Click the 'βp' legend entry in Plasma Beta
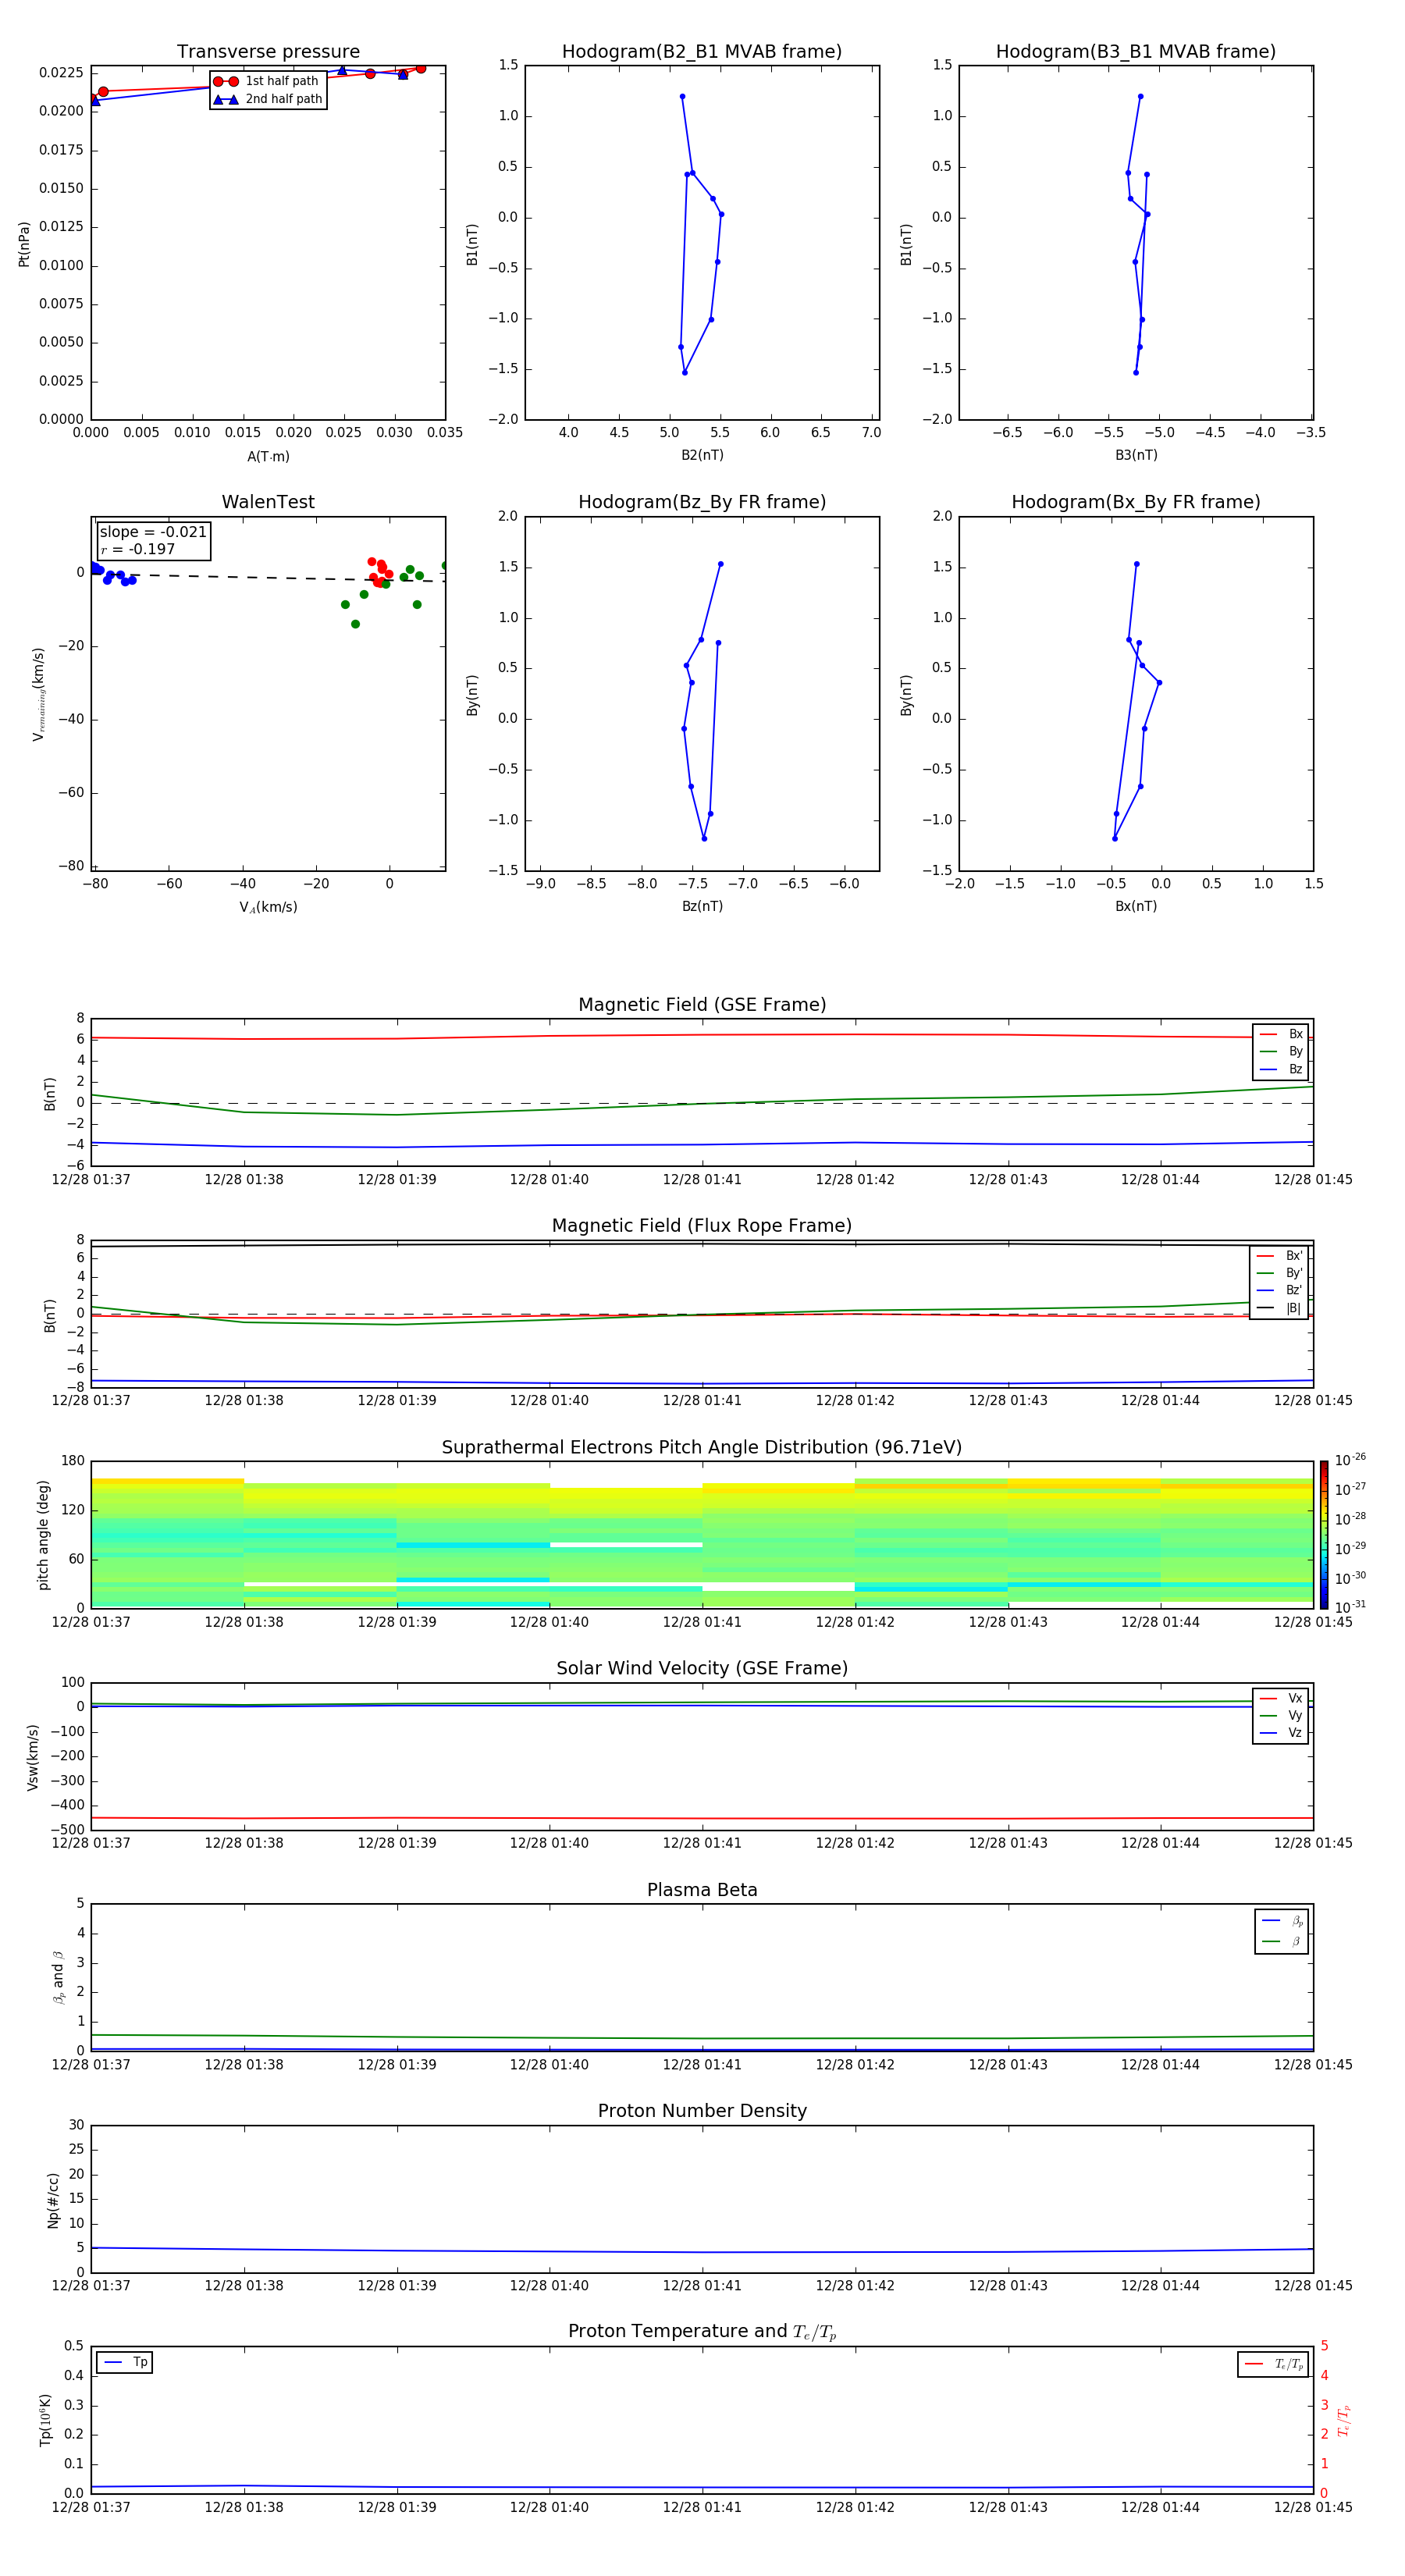The width and height of the screenshot is (1405, 2576). click(x=1283, y=1921)
